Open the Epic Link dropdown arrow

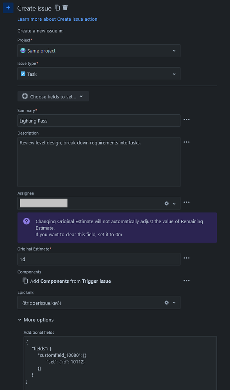coord(174,303)
